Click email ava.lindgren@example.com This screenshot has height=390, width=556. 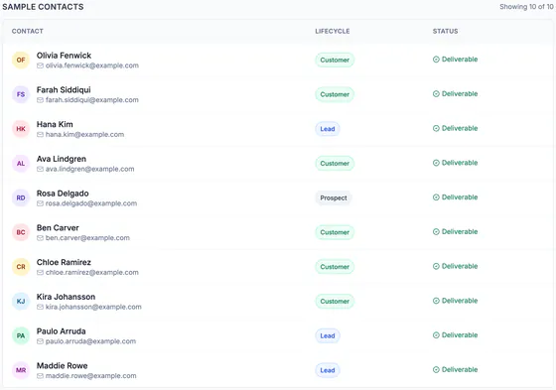(x=89, y=169)
